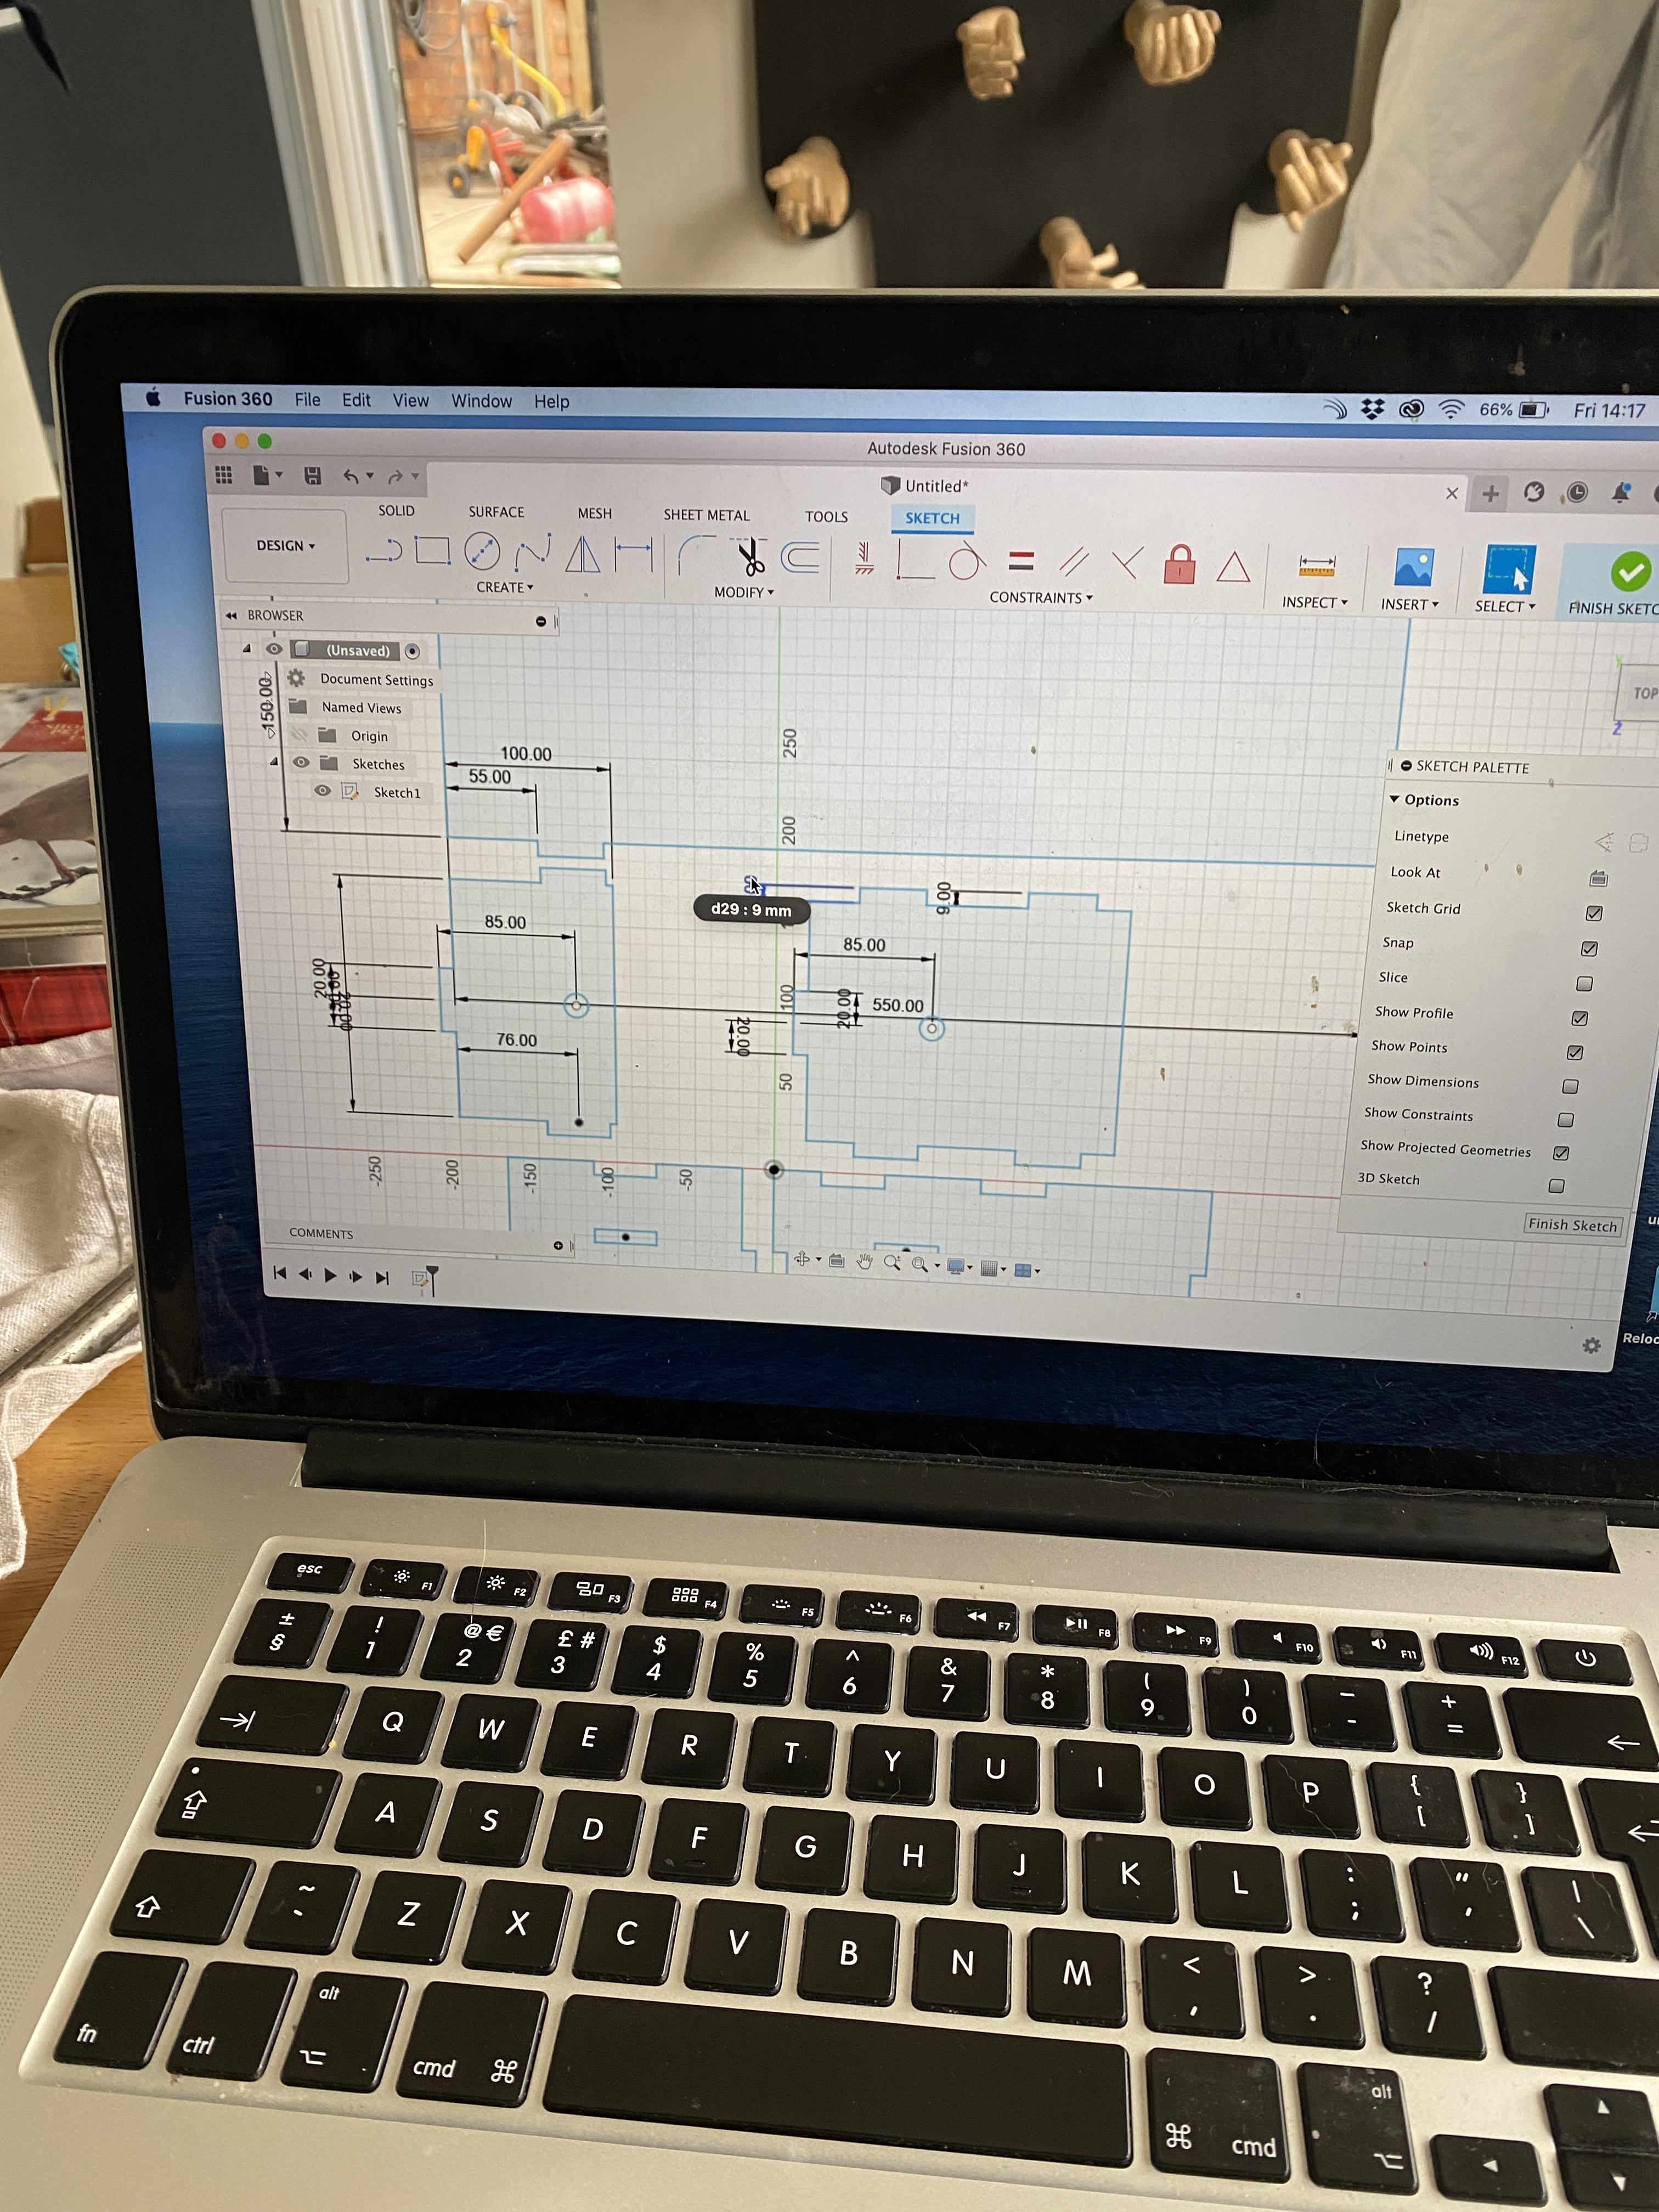
Task: Select the Line sketch tool
Action: (384, 551)
